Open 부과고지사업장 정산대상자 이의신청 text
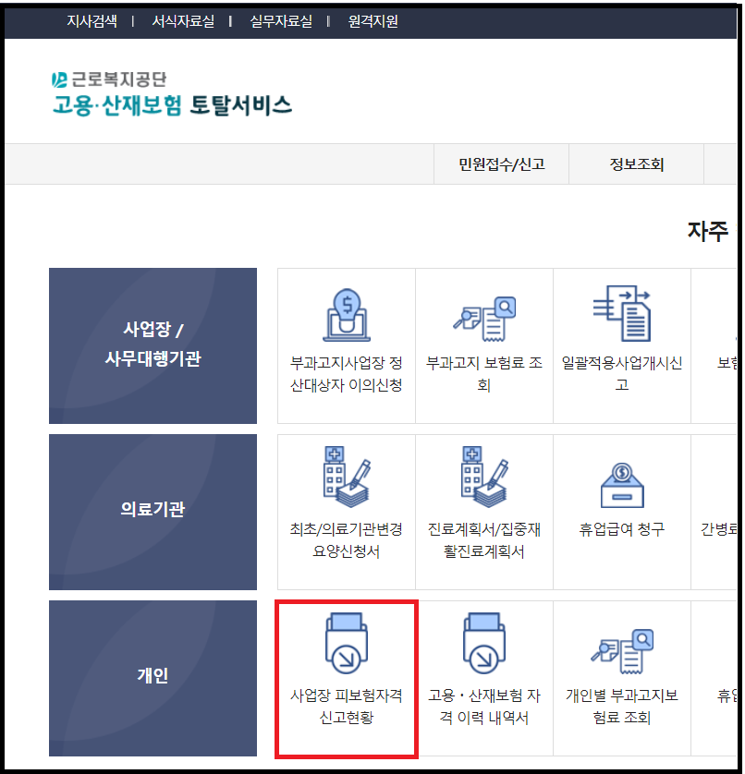The height and width of the screenshot is (774, 745). point(347,374)
